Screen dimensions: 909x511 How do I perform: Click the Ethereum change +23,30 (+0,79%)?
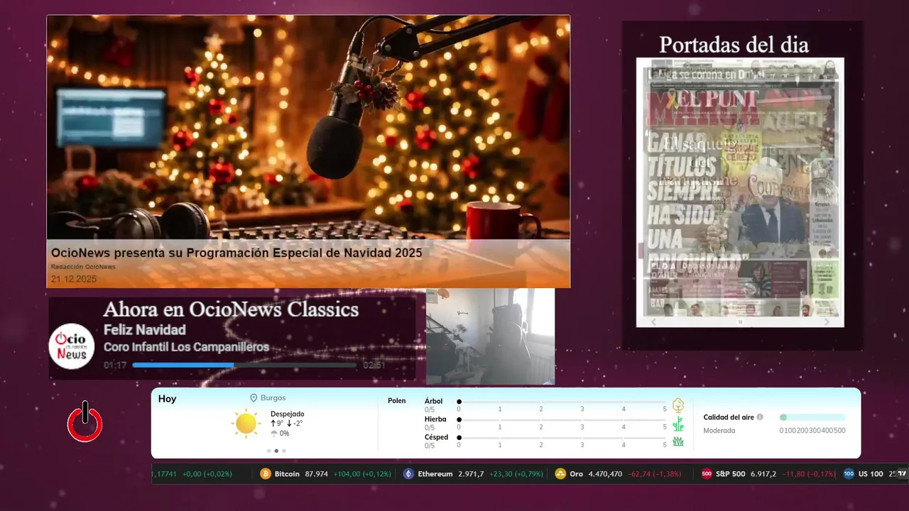point(518,474)
